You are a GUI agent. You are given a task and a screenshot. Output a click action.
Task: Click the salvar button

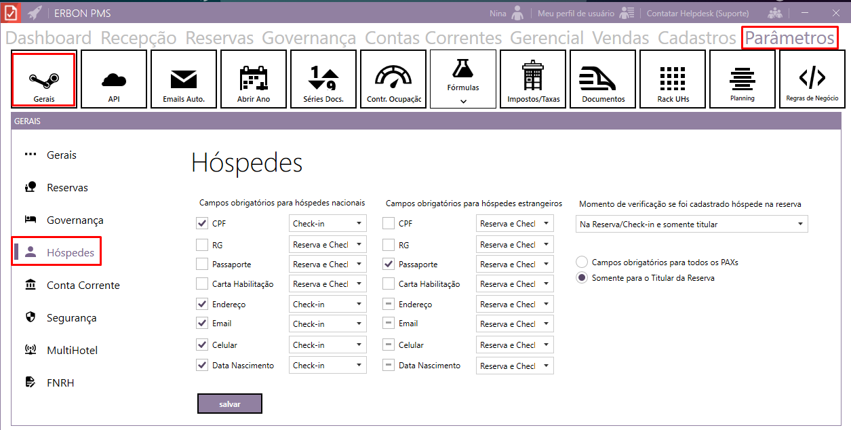(230, 404)
